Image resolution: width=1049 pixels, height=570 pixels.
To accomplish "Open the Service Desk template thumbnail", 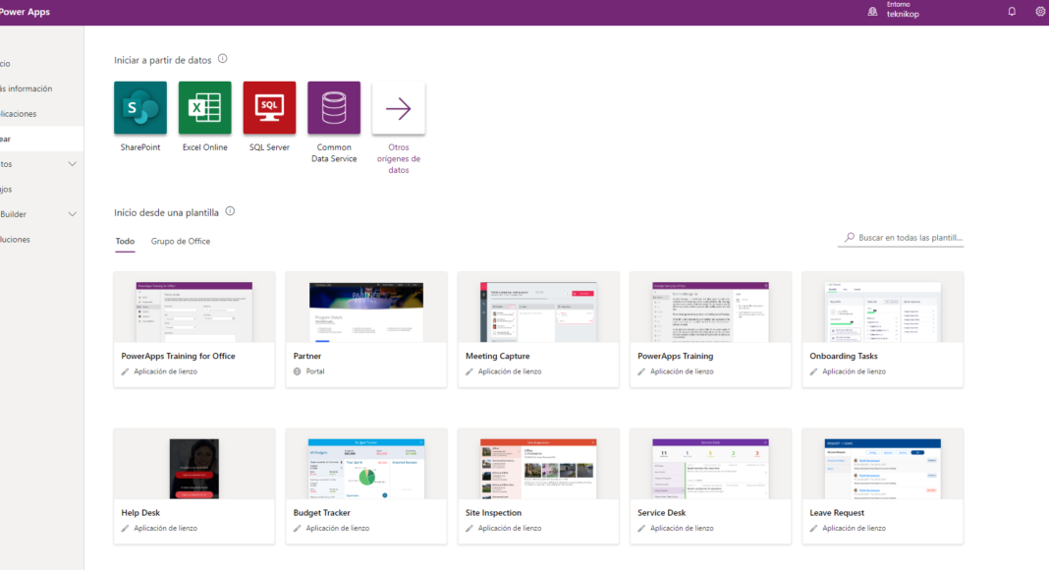I will pyautogui.click(x=710, y=469).
